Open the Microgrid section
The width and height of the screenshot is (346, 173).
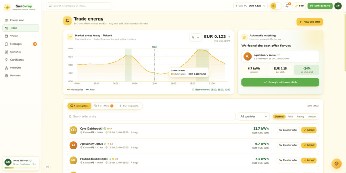pyautogui.click(x=21, y=68)
